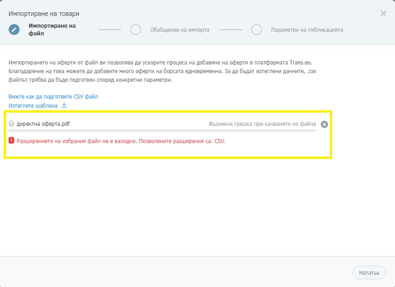Click 'Изтеглете шаблона' download link

click(33, 105)
